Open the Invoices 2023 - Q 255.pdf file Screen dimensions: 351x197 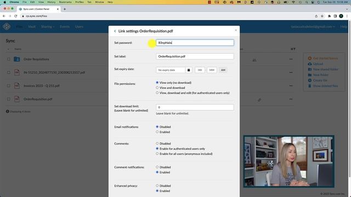42,85
